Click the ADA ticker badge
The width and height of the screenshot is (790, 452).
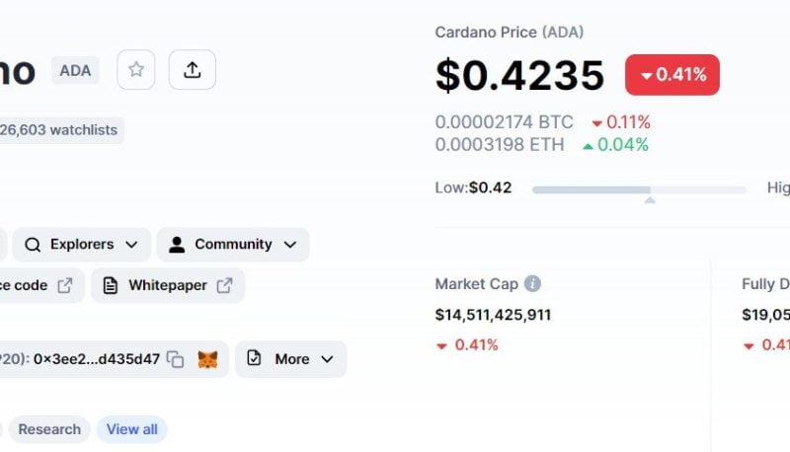point(75,70)
